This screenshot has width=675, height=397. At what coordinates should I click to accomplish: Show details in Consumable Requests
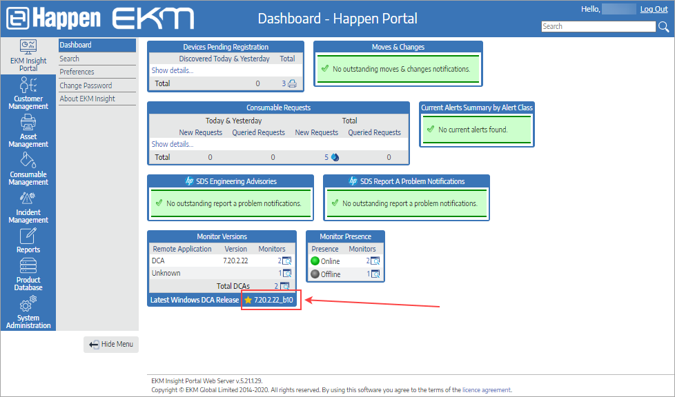tap(172, 144)
